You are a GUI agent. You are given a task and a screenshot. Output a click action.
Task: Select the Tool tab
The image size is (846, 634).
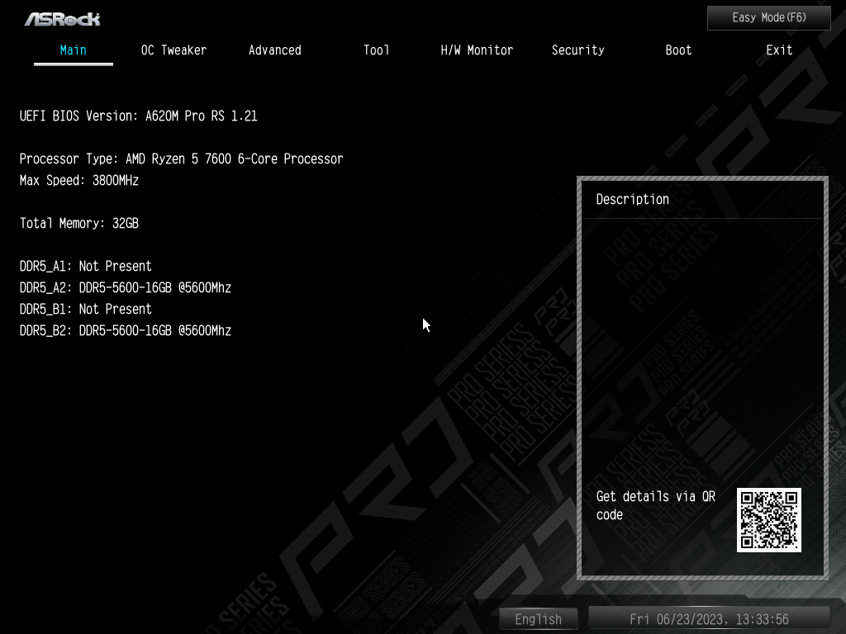coord(376,50)
